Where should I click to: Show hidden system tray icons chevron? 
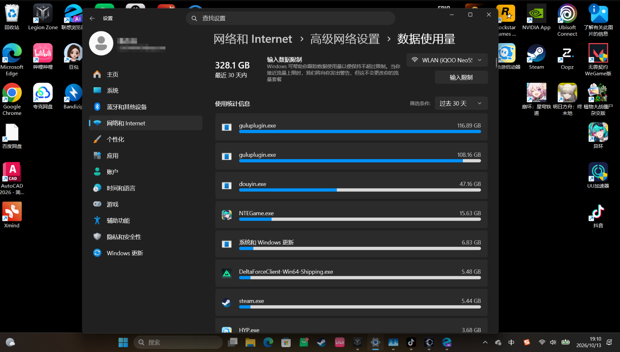click(485, 342)
